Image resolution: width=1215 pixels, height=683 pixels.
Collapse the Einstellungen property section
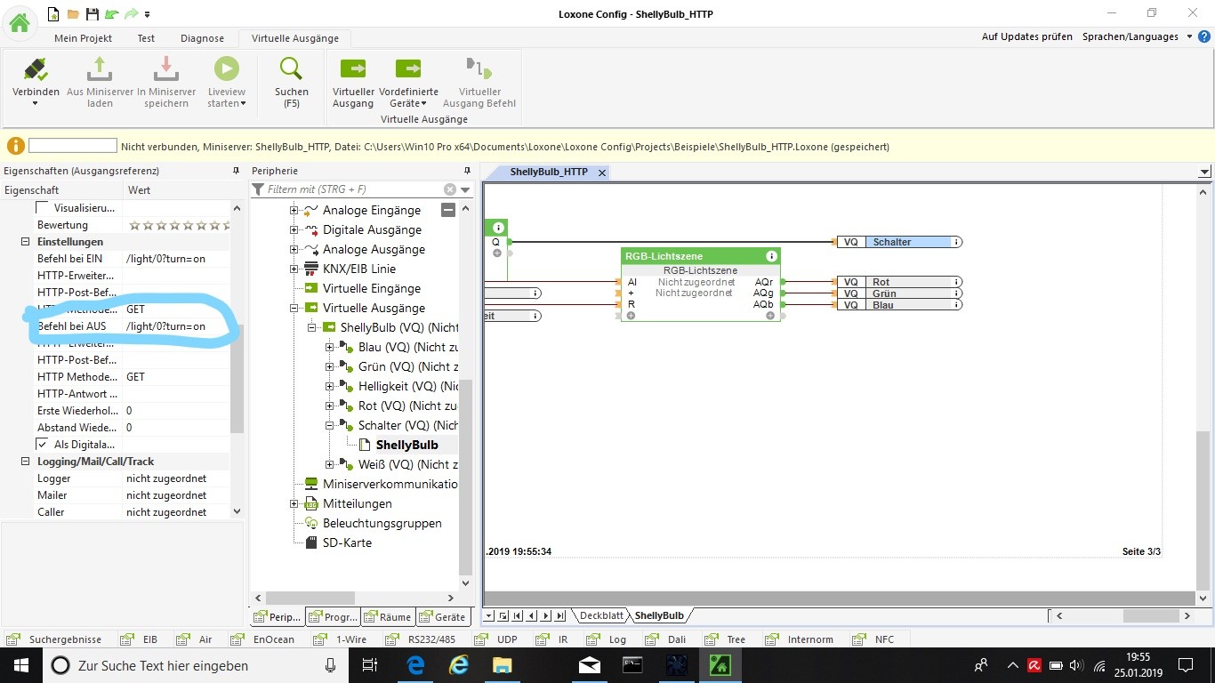25,242
